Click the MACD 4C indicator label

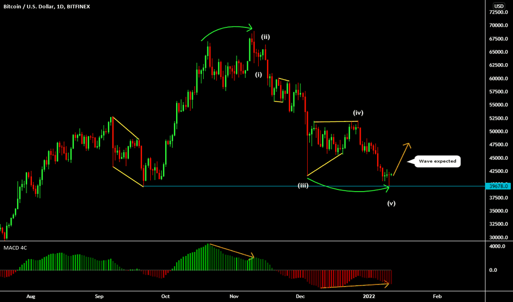pos(15,248)
